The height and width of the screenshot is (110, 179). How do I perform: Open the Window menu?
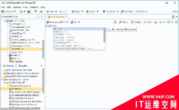coord(34,7)
